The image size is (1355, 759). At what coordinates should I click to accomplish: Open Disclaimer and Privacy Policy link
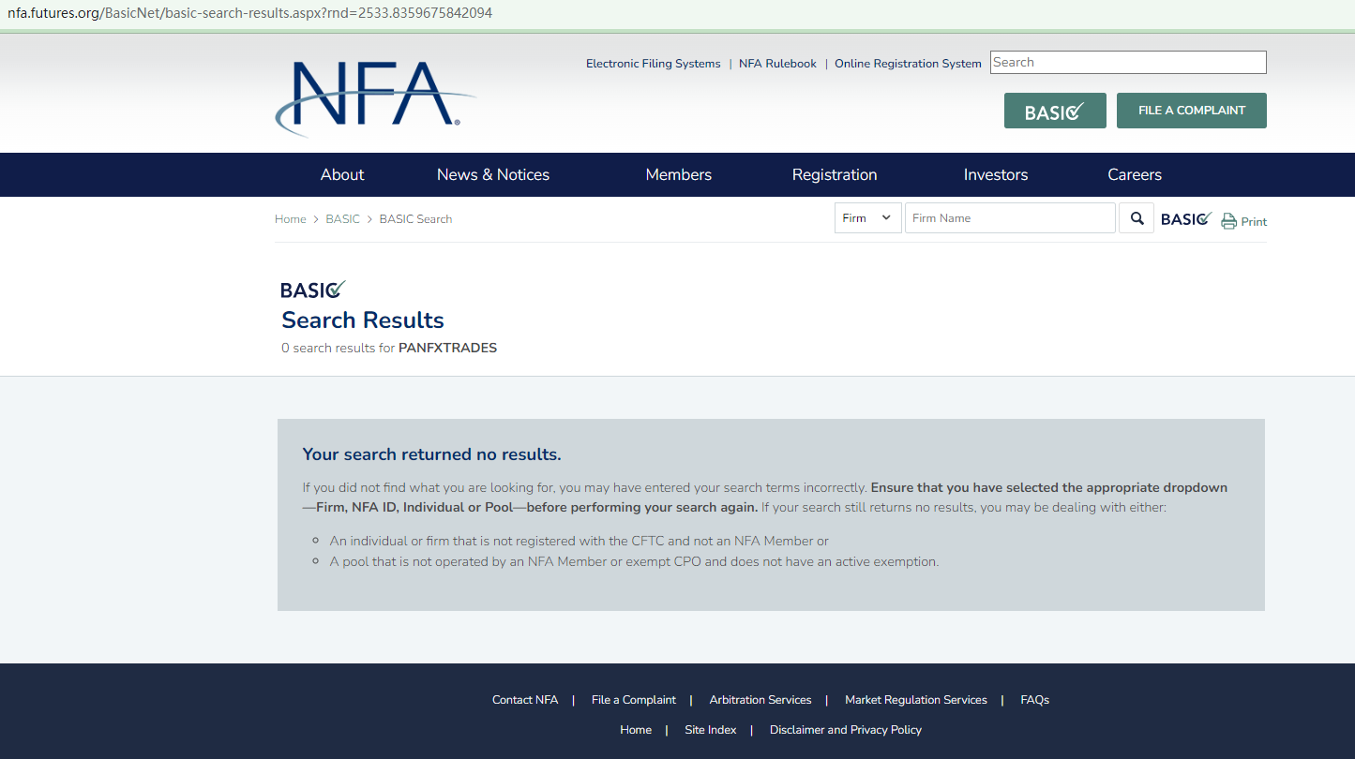(846, 730)
